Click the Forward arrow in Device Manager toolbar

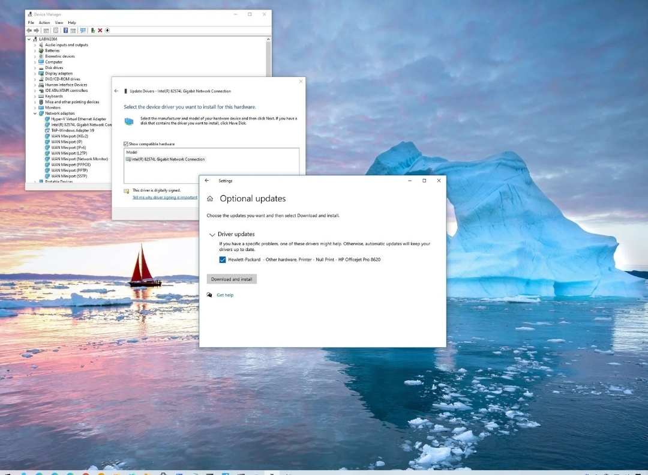pos(37,31)
